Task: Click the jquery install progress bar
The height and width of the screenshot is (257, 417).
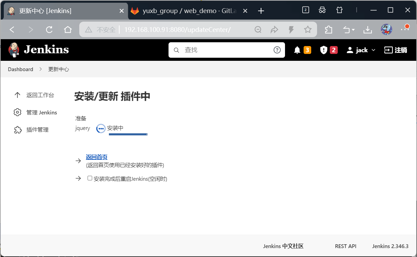Action: (x=128, y=134)
